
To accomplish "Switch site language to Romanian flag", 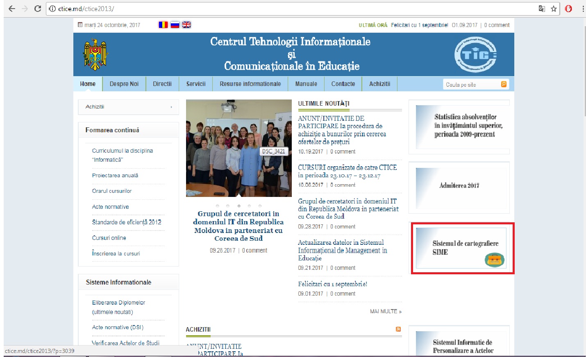I will pos(163,25).
